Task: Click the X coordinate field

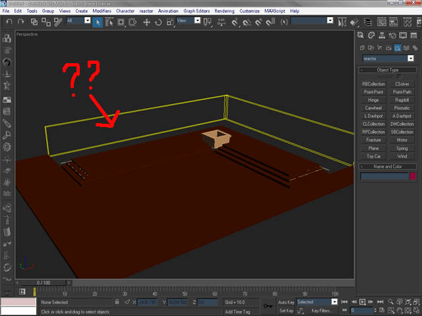Action: point(147,302)
